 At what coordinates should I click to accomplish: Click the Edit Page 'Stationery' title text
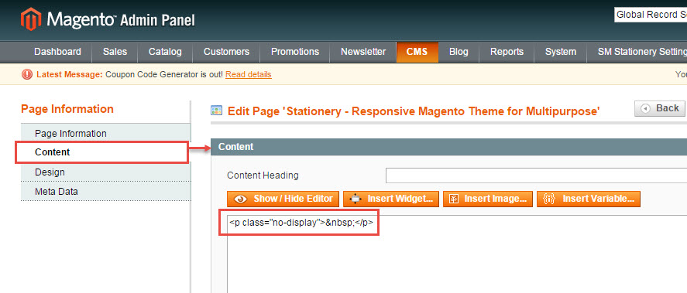(x=414, y=111)
